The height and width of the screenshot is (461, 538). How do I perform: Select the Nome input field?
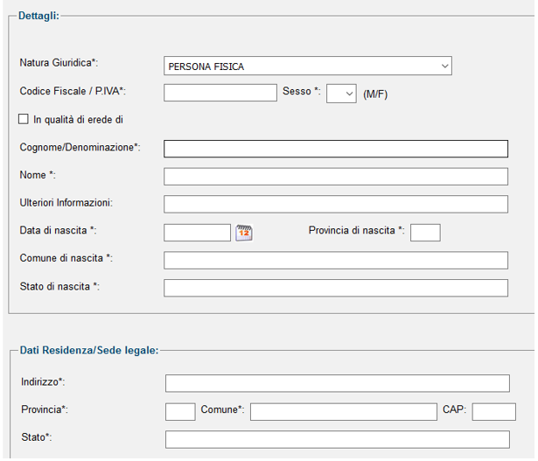click(336, 177)
